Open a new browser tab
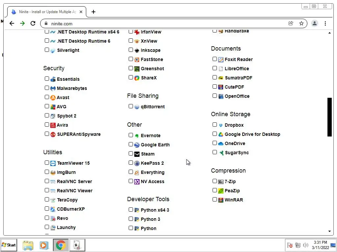The height and width of the screenshot is (252, 337). click(x=93, y=12)
